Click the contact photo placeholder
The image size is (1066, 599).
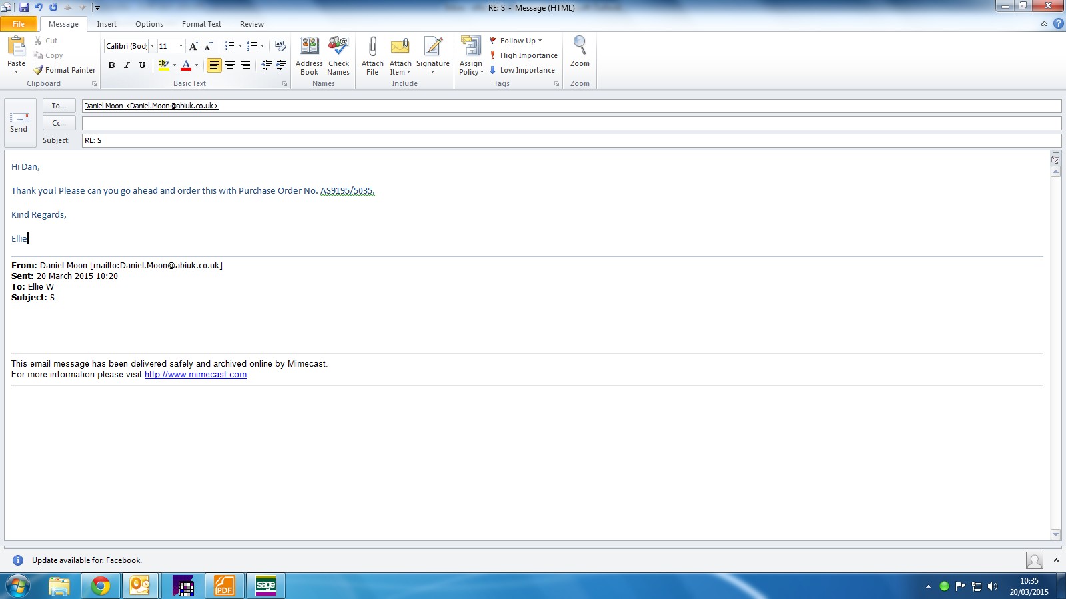click(x=1035, y=560)
